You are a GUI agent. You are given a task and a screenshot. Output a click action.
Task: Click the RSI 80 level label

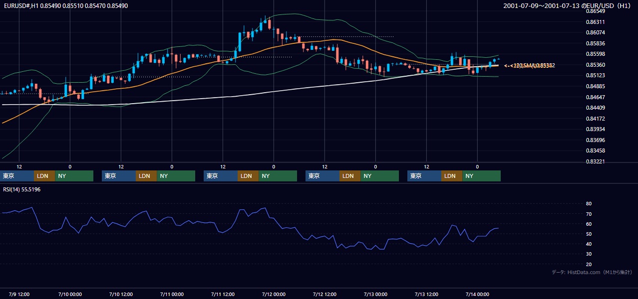click(x=589, y=204)
